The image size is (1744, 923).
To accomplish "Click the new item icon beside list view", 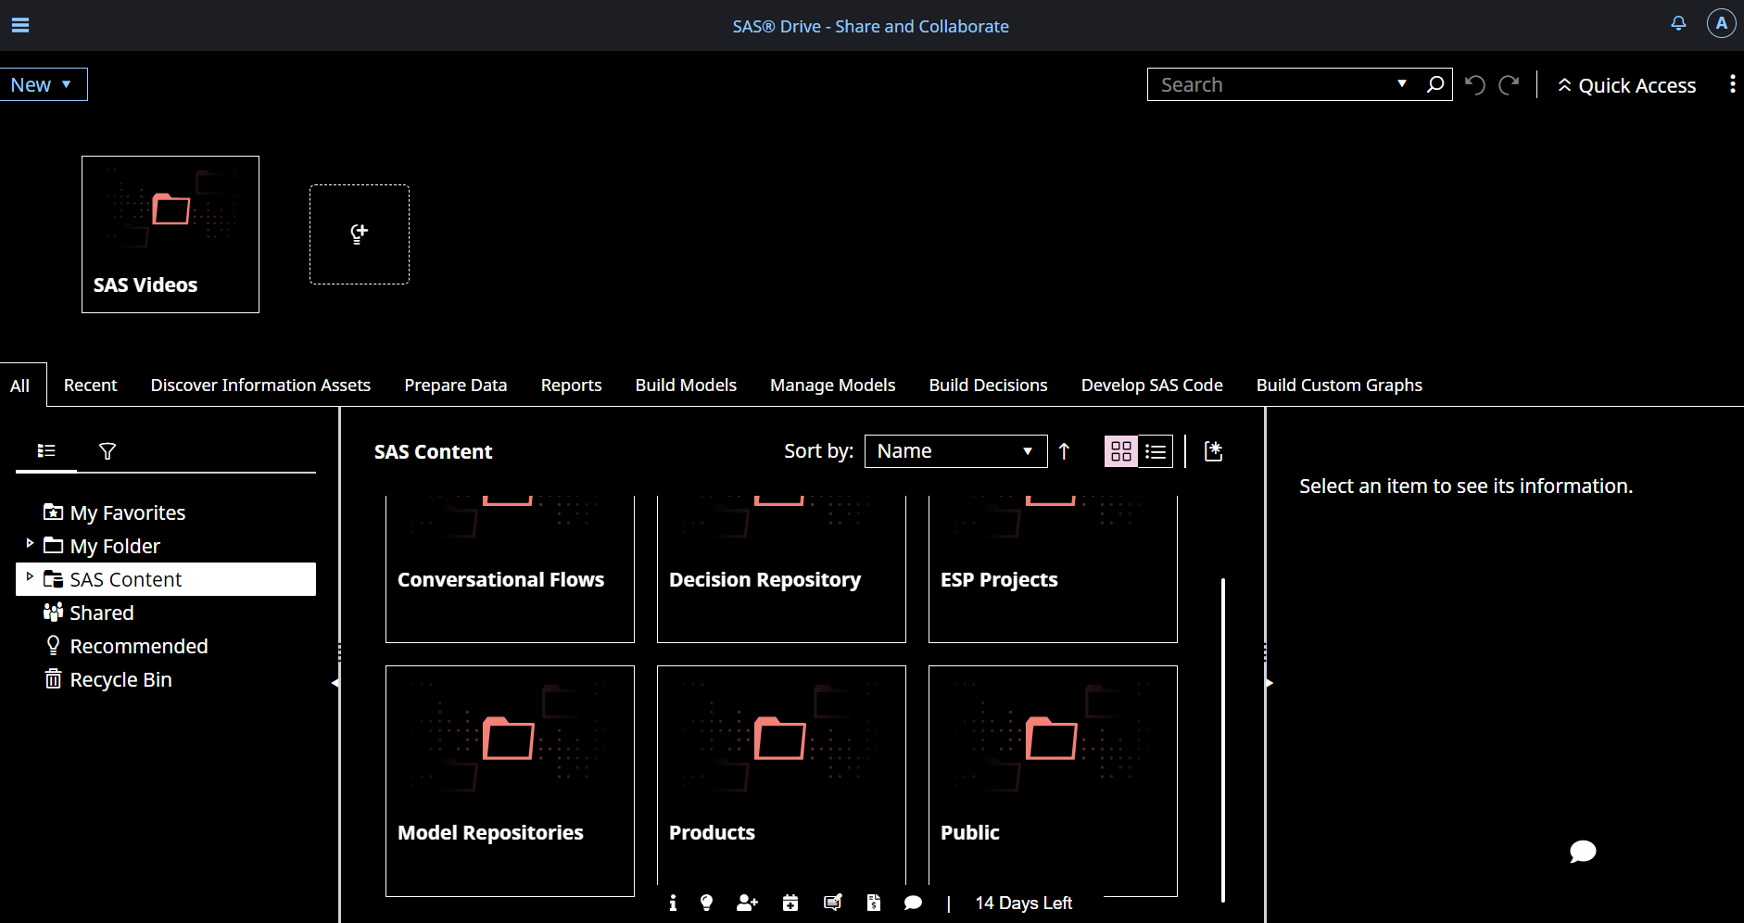I will [x=1213, y=451].
